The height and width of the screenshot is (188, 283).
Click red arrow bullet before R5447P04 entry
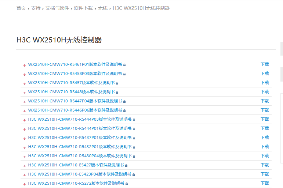point(25,102)
